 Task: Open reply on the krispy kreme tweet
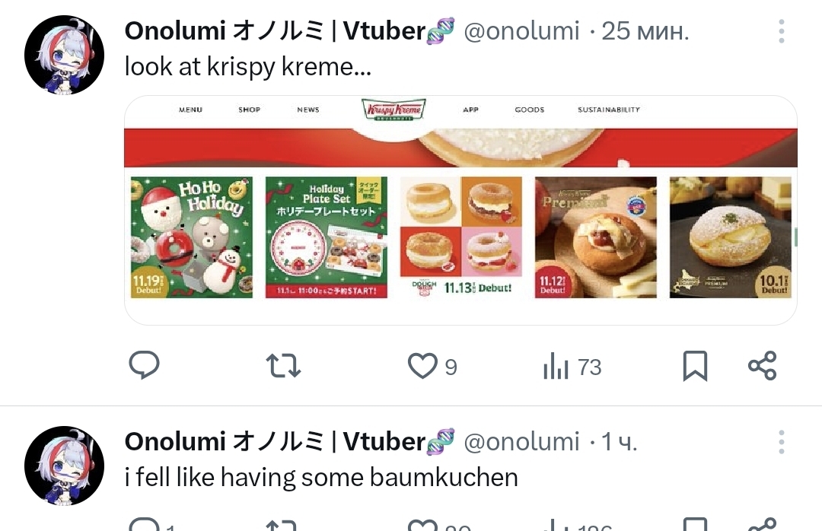pyautogui.click(x=144, y=365)
